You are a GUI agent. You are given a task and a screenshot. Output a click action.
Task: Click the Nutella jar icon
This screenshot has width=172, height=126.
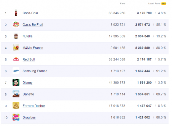(16, 36)
